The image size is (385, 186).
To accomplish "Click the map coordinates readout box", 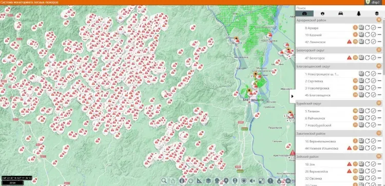I will point(17,178).
